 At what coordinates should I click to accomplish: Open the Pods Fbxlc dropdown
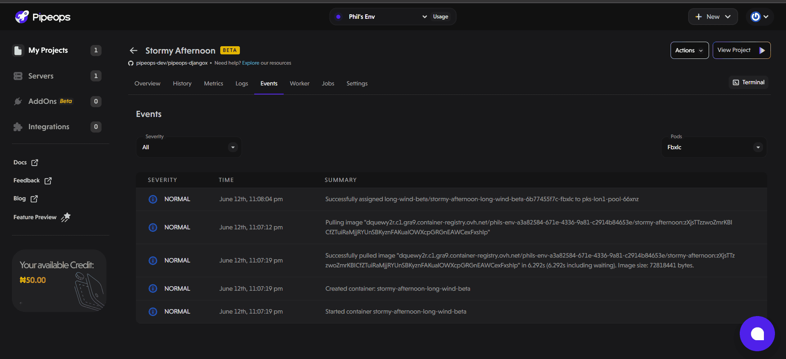click(714, 147)
